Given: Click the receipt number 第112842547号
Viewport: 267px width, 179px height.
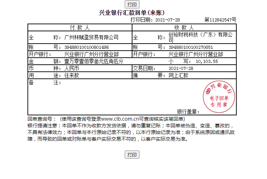Looking at the screenshot, I should [x=221, y=20].
